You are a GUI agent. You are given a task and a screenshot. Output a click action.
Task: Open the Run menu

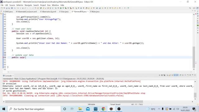tap(49, 5)
